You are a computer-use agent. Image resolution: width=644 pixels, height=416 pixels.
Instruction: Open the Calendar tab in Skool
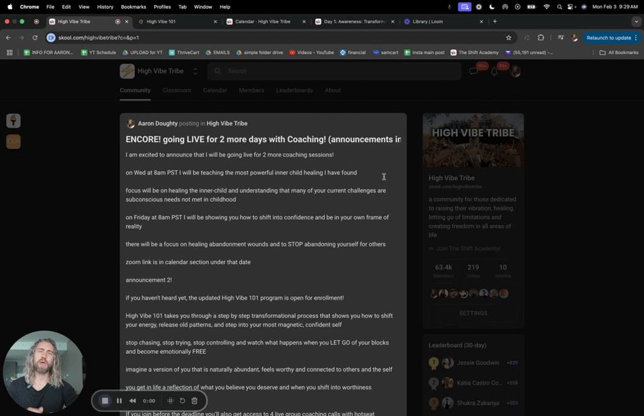(215, 90)
